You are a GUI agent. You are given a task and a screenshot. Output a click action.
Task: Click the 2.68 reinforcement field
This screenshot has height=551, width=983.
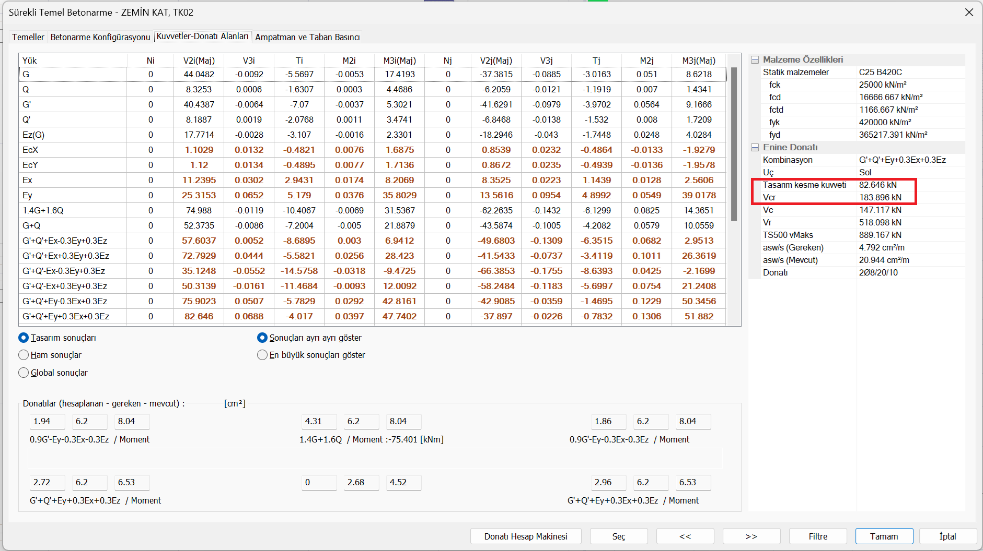362,482
